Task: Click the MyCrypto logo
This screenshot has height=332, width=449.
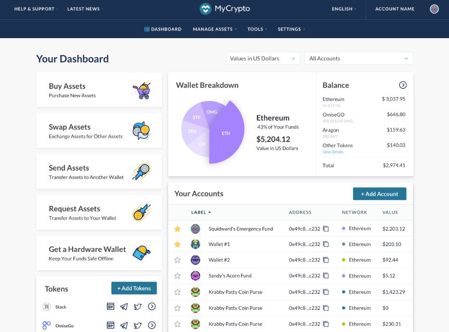Action: pyautogui.click(x=225, y=9)
